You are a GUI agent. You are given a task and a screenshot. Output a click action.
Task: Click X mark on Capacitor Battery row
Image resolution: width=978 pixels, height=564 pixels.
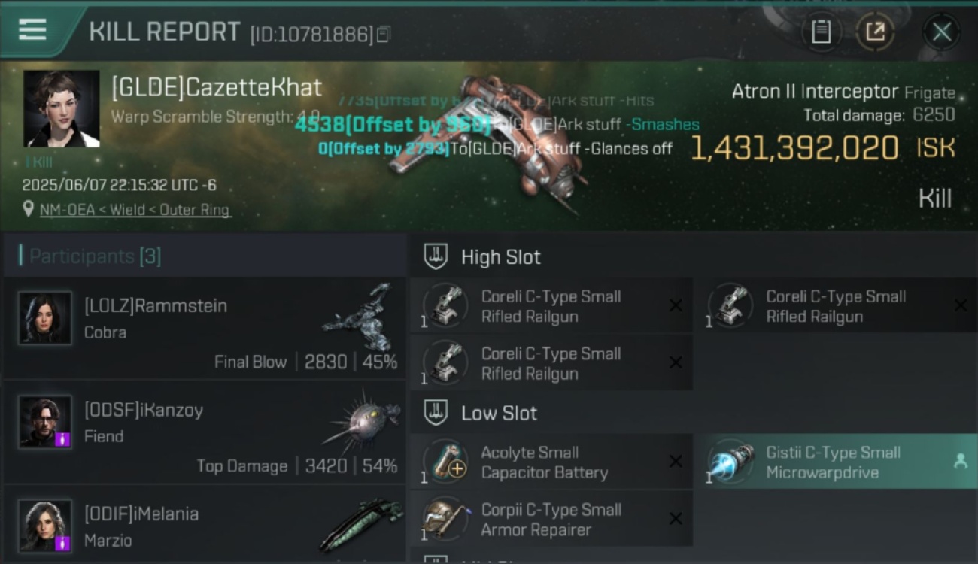[x=676, y=462]
